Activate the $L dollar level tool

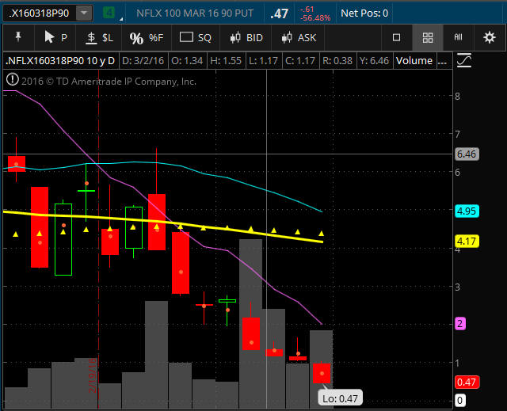(x=99, y=37)
